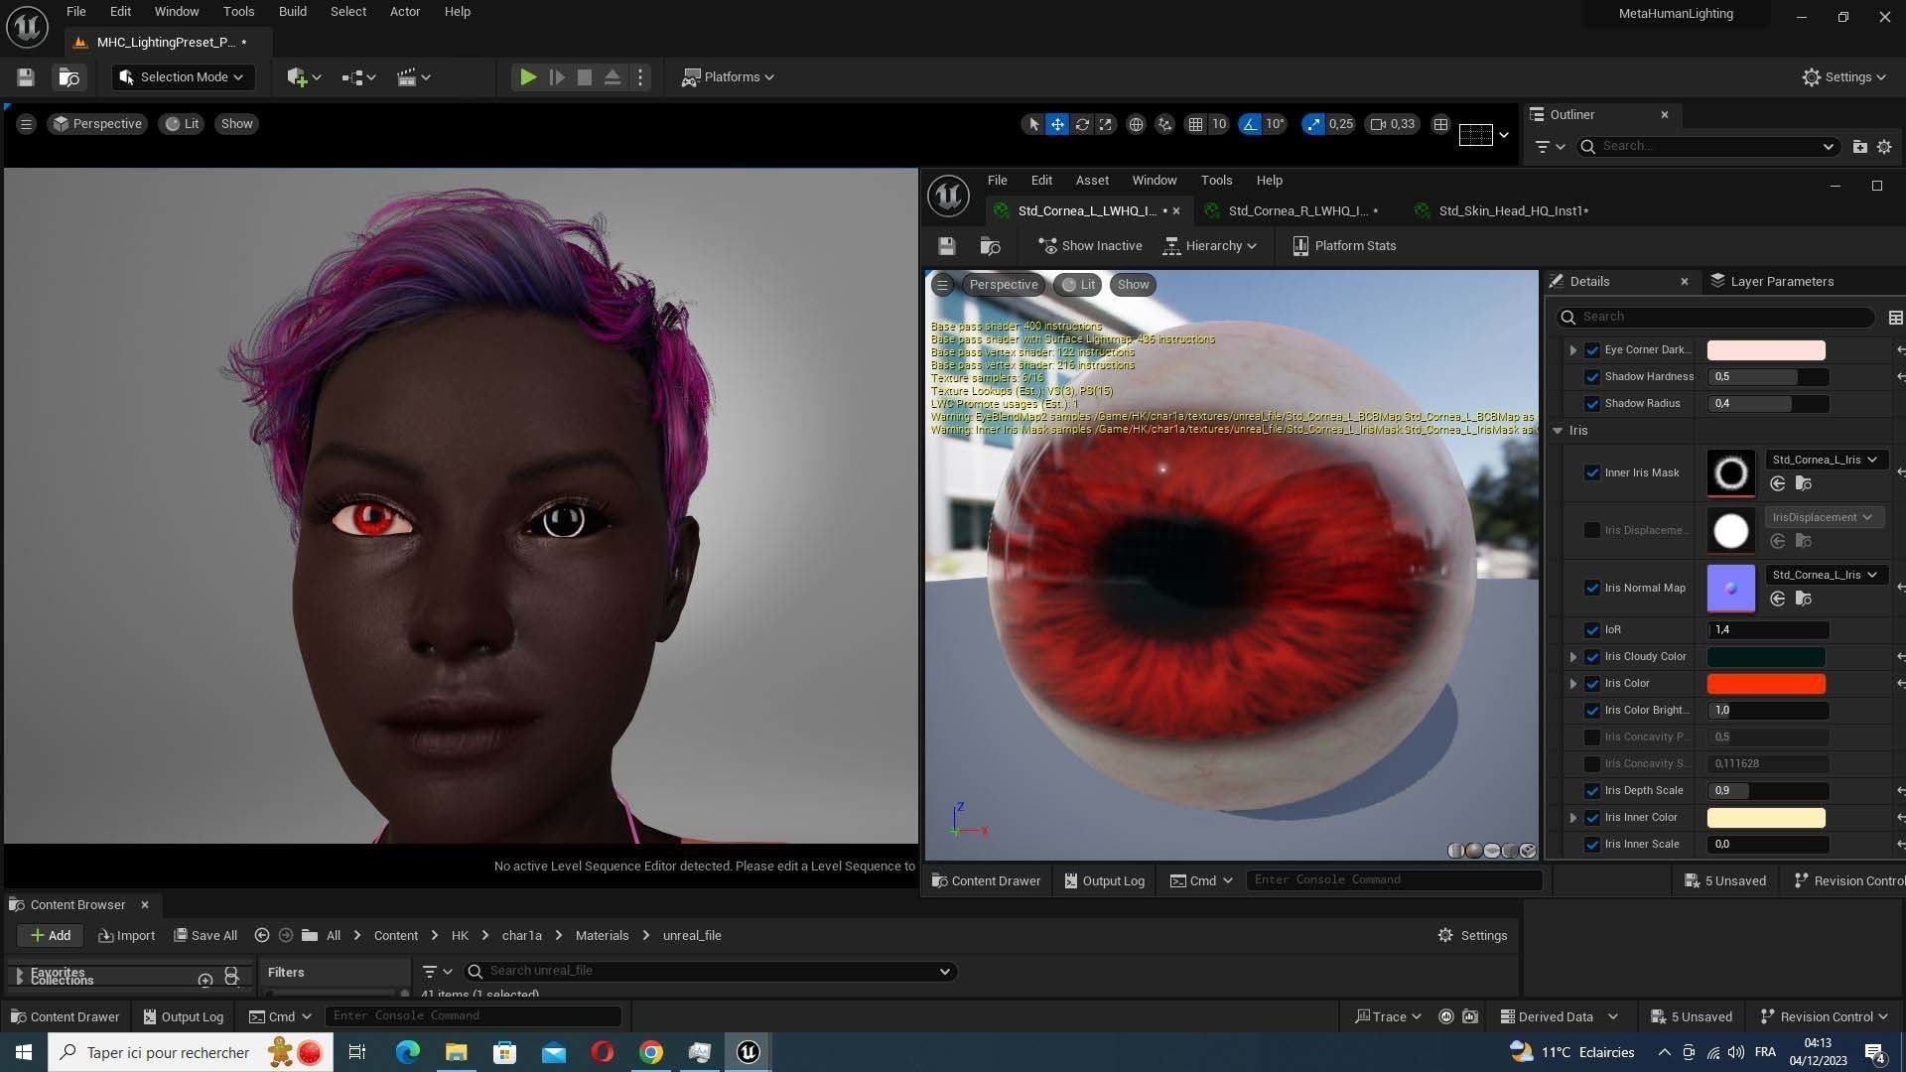This screenshot has width=1906, height=1072.
Task: Open Chrome from the Windows taskbar
Action: (651, 1052)
